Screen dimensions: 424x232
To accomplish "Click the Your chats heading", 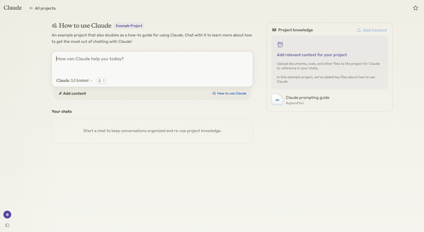I will click(61, 112).
